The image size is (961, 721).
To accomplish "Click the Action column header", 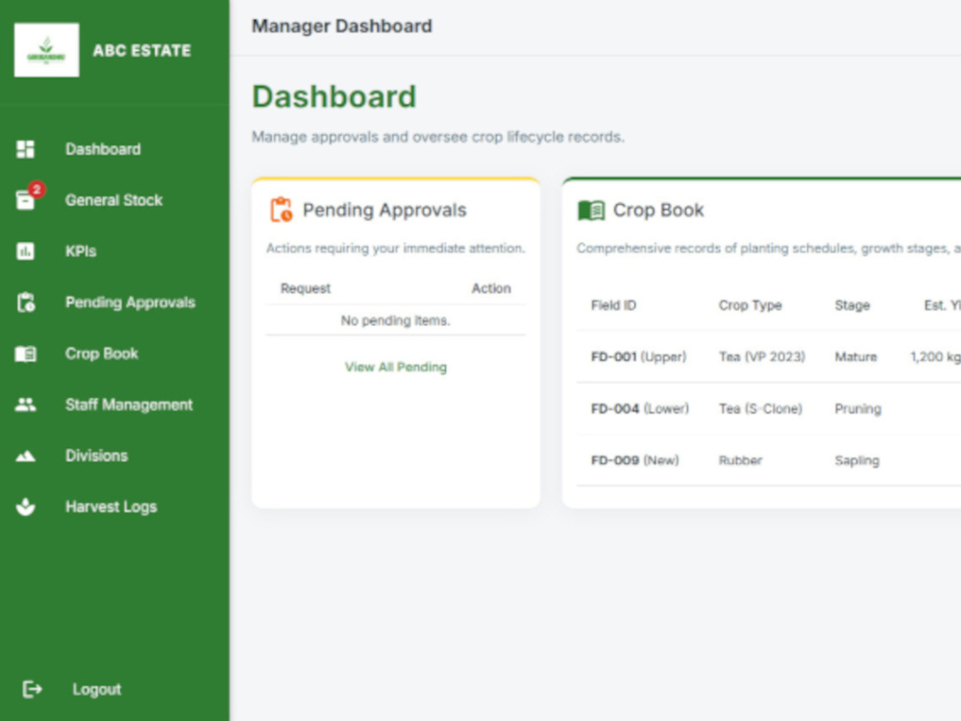I will tap(491, 288).
